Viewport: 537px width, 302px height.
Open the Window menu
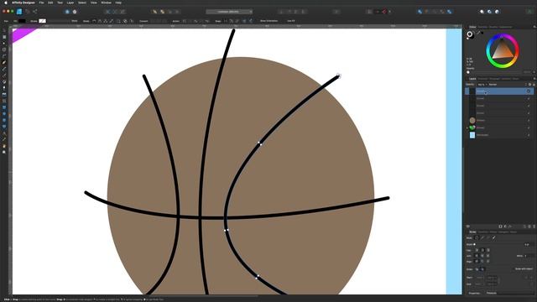point(107,3)
